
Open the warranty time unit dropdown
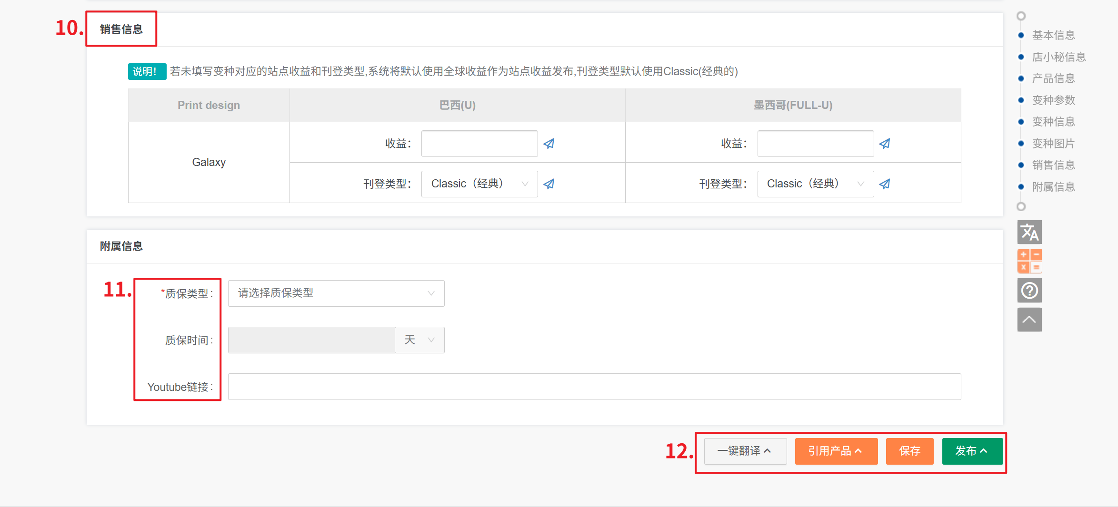419,340
